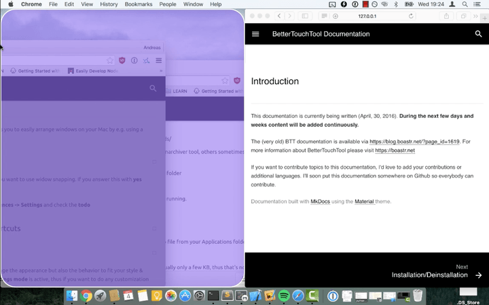
Task: Open Calendar from the Dock
Action: pos(128,296)
